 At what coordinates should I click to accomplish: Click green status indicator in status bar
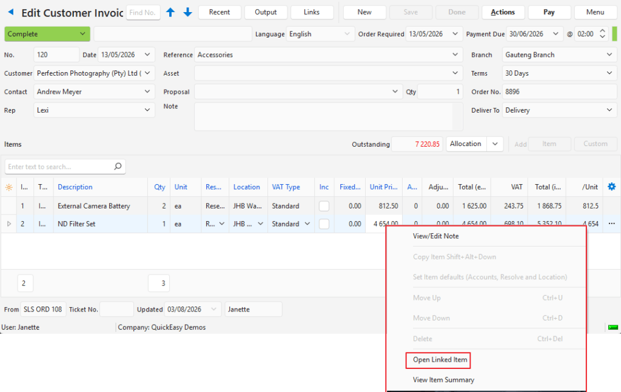pyautogui.click(x=613, y=327)
